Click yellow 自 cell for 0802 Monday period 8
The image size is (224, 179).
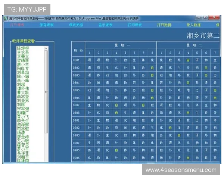(x=152, y=67)
